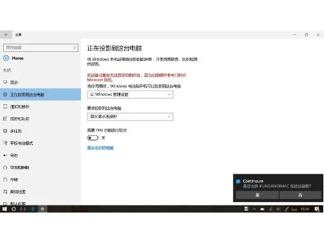Show hidden system tray icons chevron
Viewport: 324px width, 243px height.
click(x=255, y=209)
